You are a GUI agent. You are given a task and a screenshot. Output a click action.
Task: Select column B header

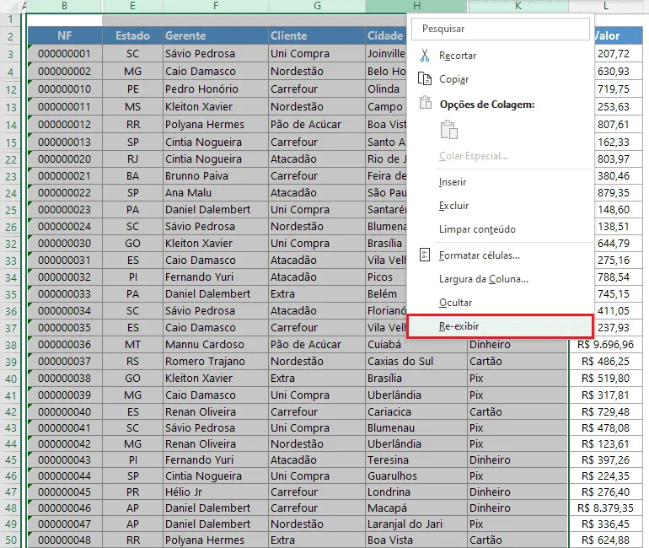(x=65, y=6)
